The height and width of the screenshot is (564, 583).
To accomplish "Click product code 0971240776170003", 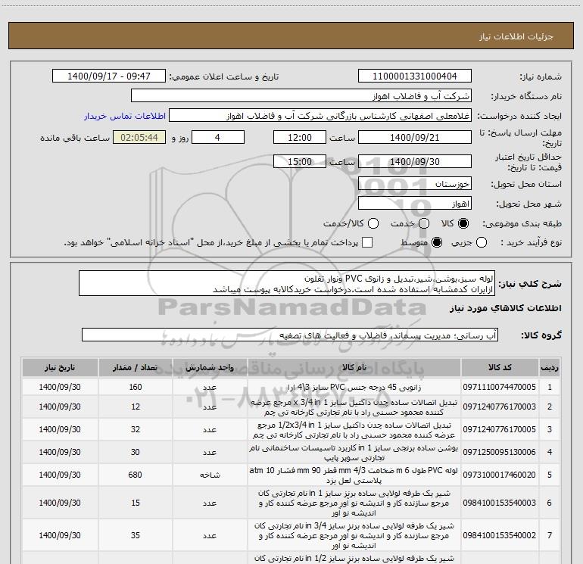I will click(500, 407).
